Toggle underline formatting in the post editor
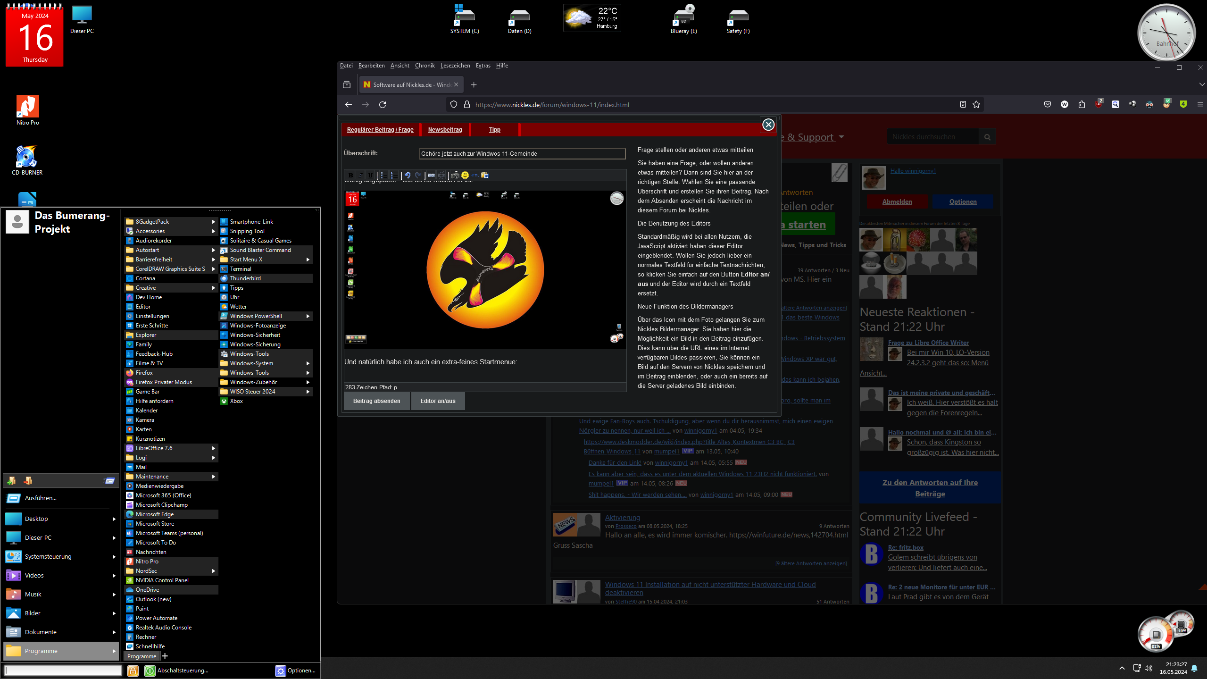Image resolution: width=1207 pixels, height=679 pixels. click(x=370, y=175)
